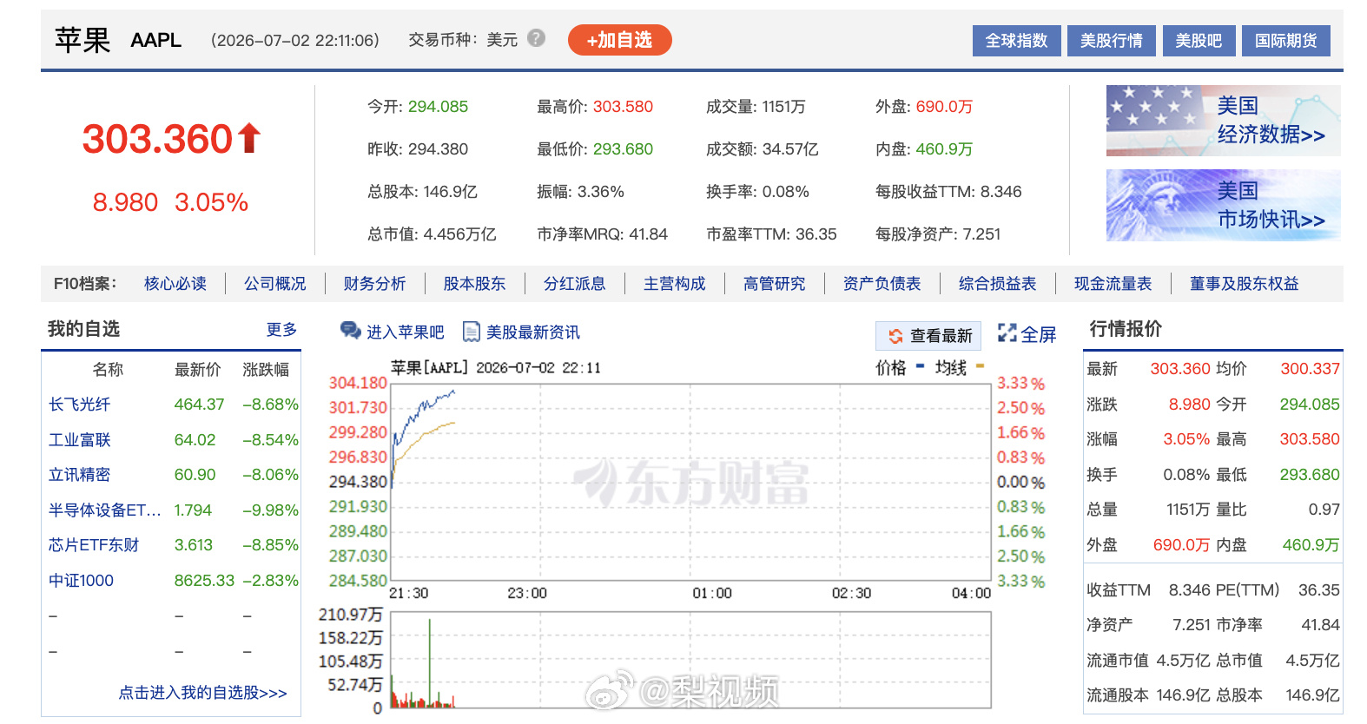Click 中证1000 change -2.83%
Image resolution: width=1367 pixels, height=724 pixels.
[270, 581]
